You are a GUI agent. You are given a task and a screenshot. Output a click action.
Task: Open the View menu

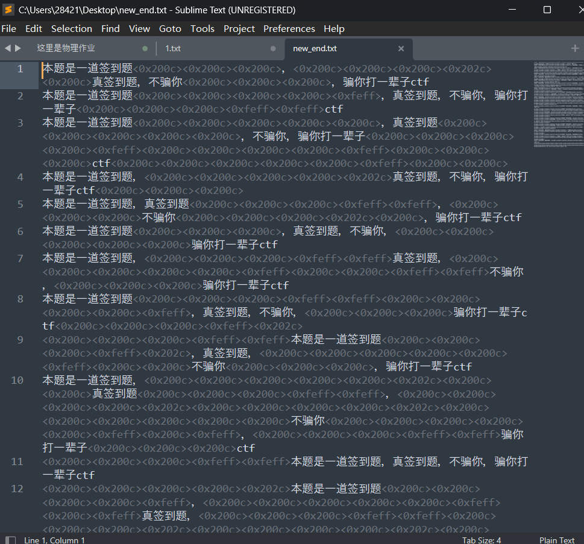(139, 29)
